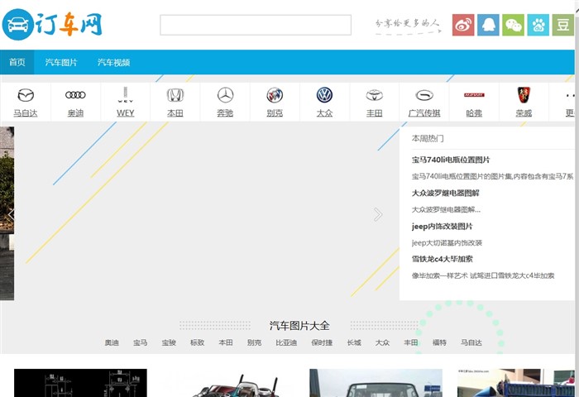Filter pictures by 别克 category
579x397 pixels.
(x=254, y=342)
